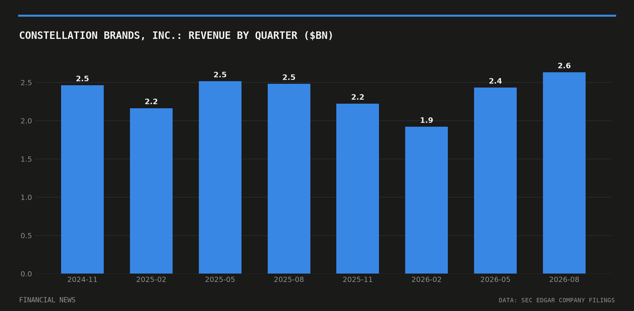Click the chart title 'Constellation Brands, Inc.: Revenue by Quarter ($BN)'
Image resolution: width=634 pixels, height=311 pixels.
[176, 36]
